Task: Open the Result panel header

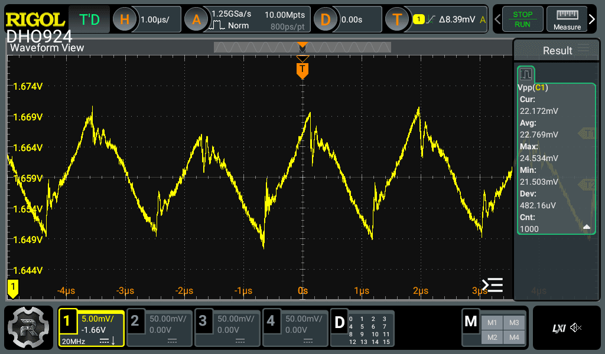Action: coord(557,51)
